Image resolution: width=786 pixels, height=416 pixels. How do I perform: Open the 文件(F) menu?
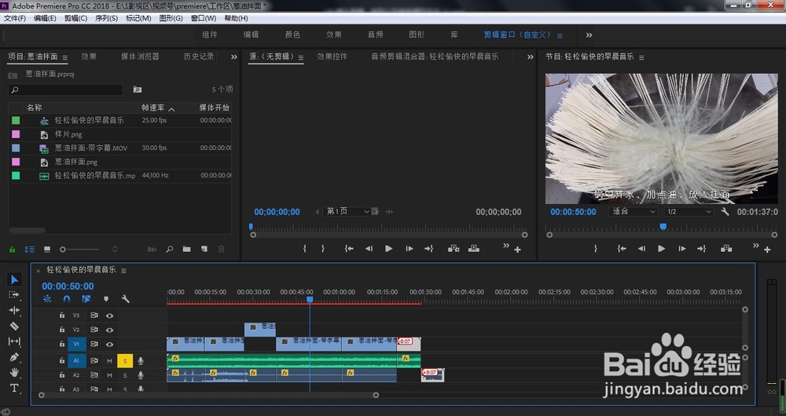coord(14,18)
